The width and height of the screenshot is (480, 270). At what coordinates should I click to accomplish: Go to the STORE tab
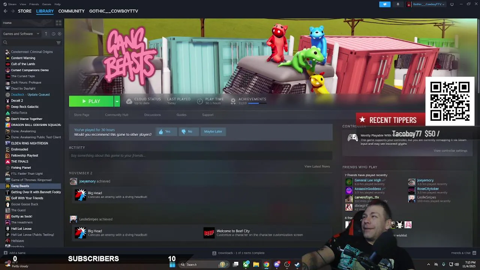25,11
